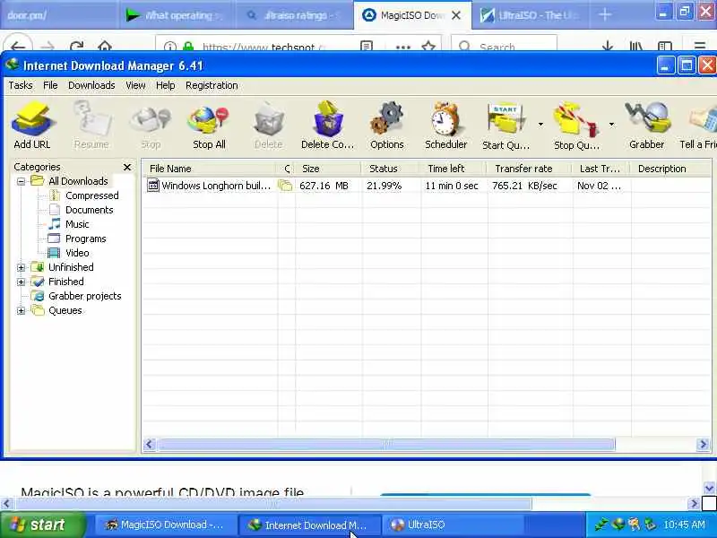717x538 pixels.
Task: Close the Categories panel
Action: click(127, 167)
